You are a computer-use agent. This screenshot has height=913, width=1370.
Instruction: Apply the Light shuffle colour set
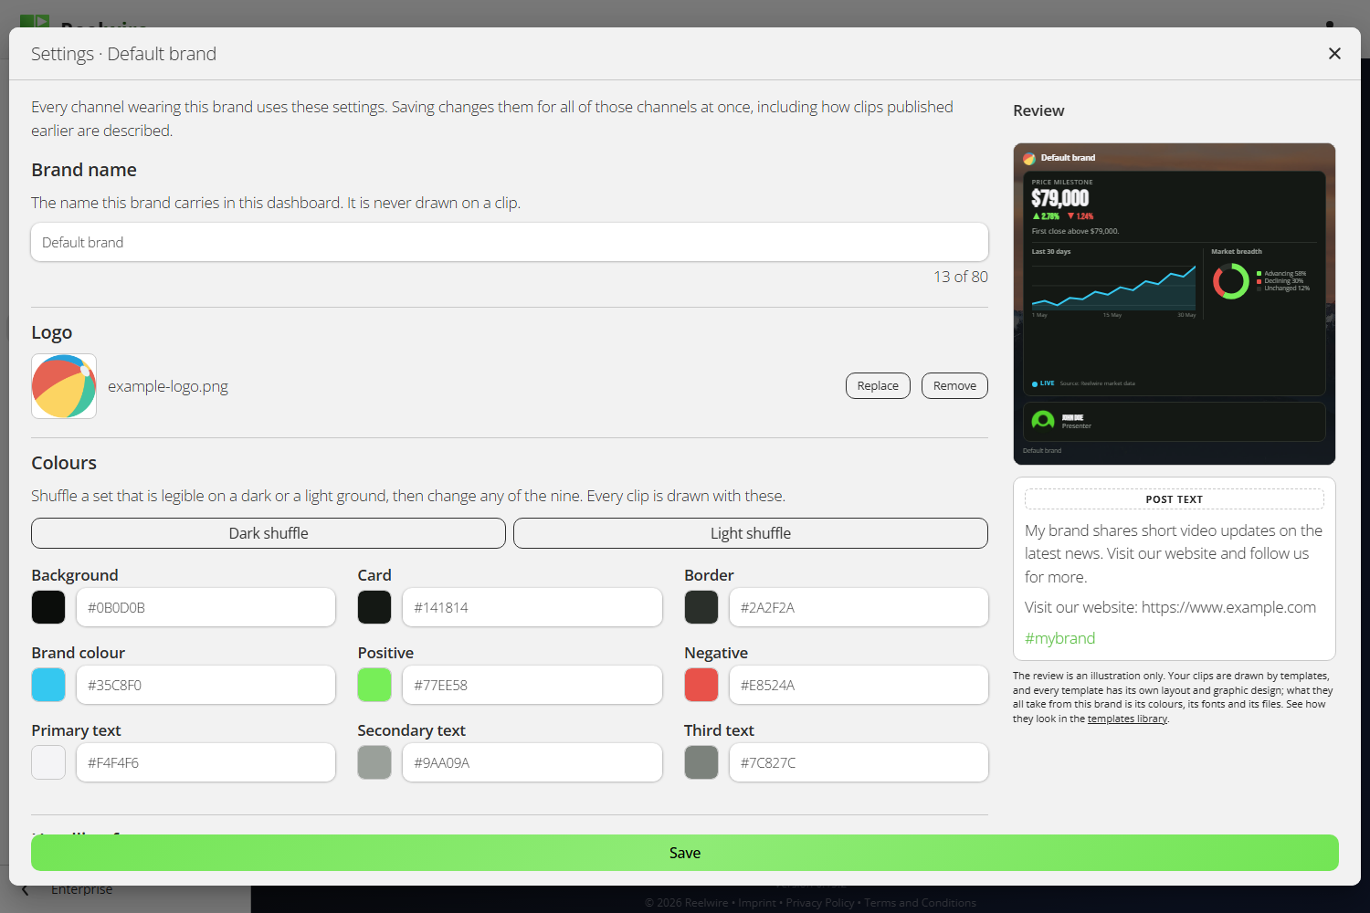point(751,533)
